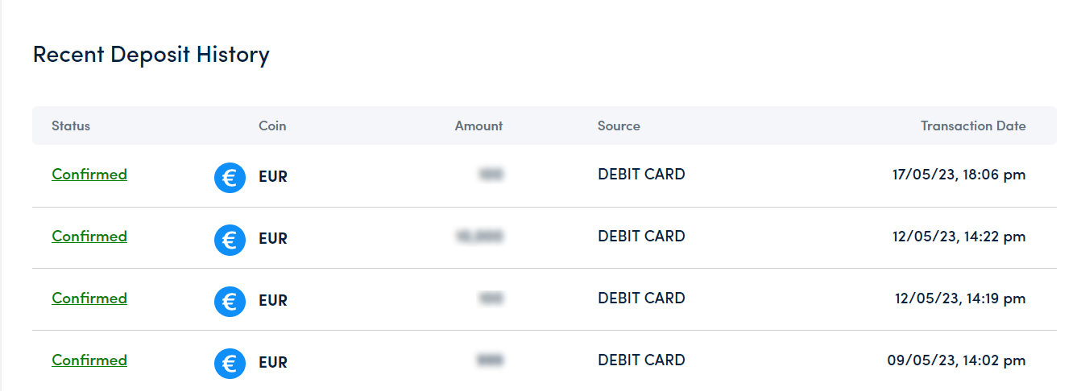Open the Confirmed link for the 17/05/23 deposit
1081x391 pixels.
pos(89,174)
